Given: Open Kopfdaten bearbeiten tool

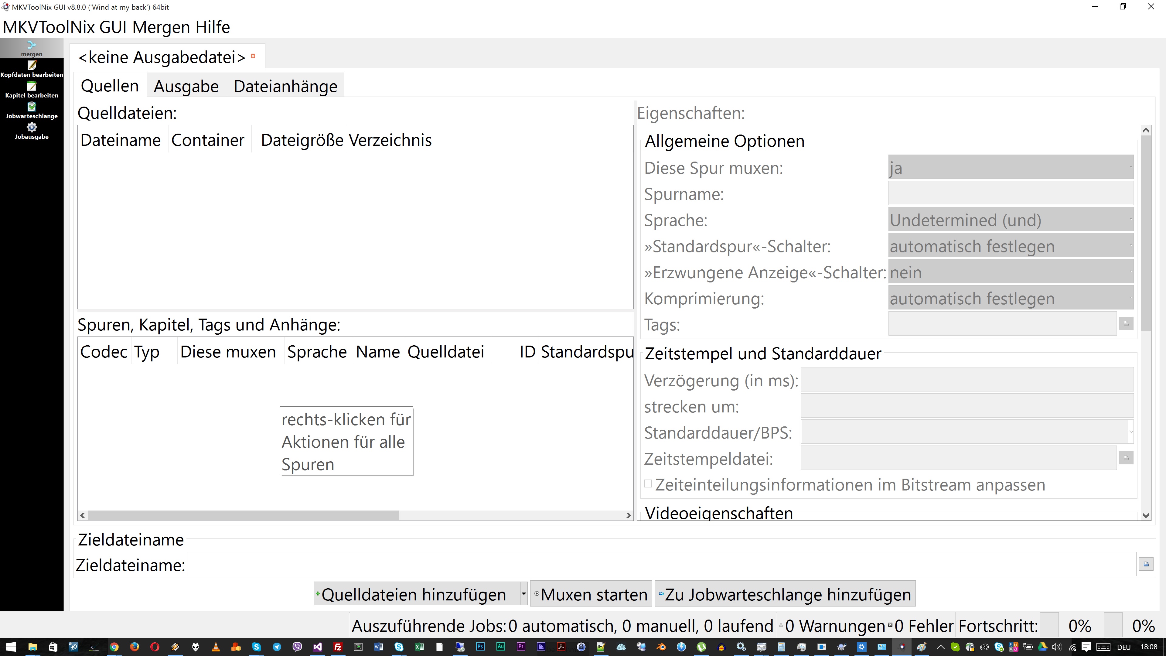Looking at the screenshot, I should 32,69.
